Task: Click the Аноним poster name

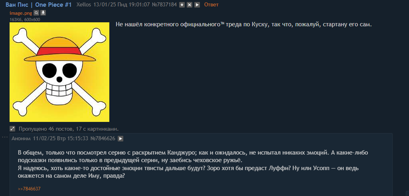Action: (21, 139)
